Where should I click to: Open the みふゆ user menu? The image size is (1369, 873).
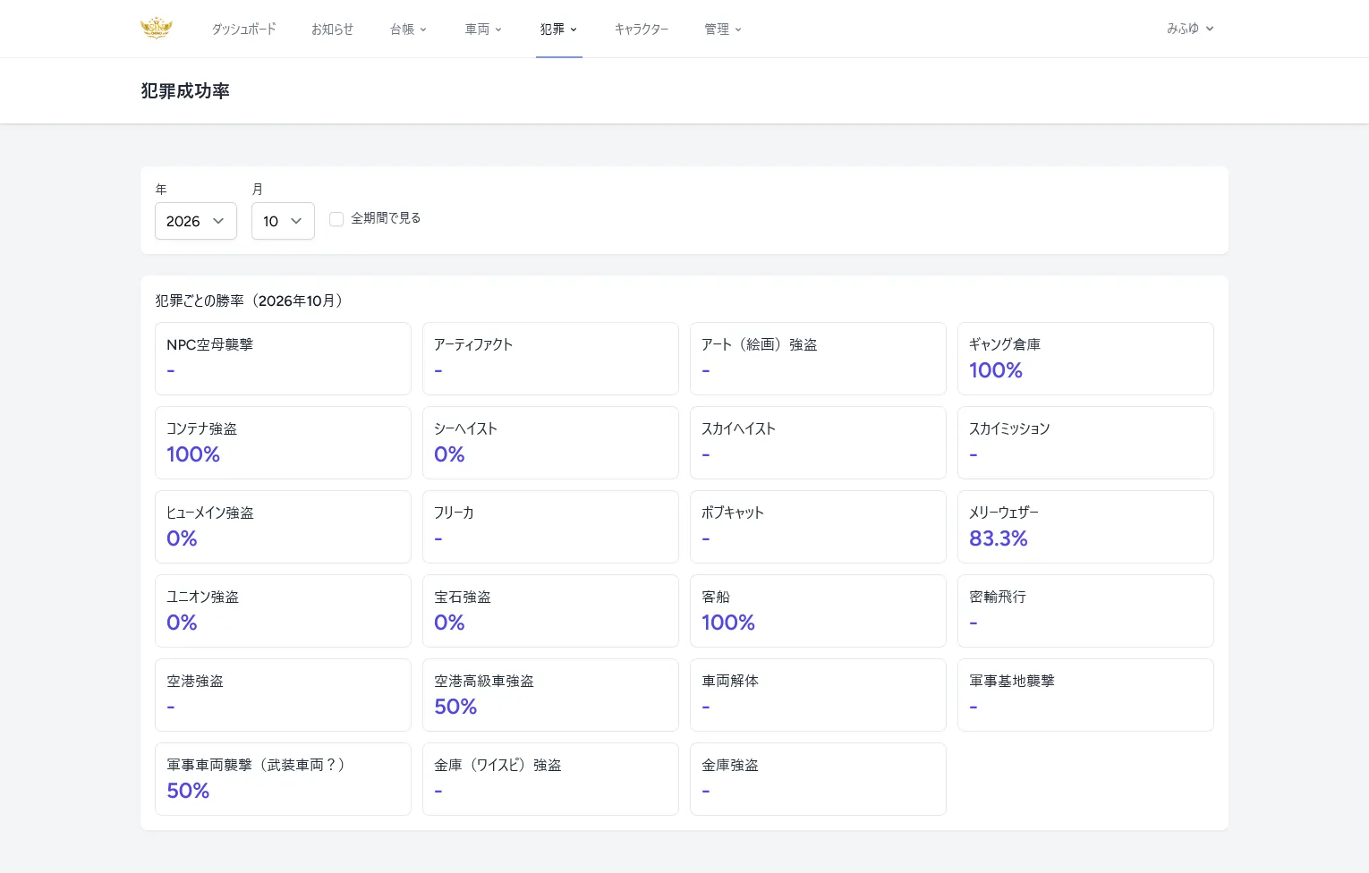click(1190, 29)
